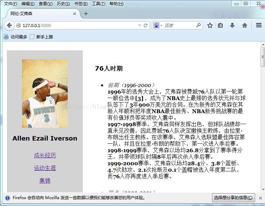265x206 pixels.
Task: Click the Allen Iverson photo
Action: [x=45, y=94]
